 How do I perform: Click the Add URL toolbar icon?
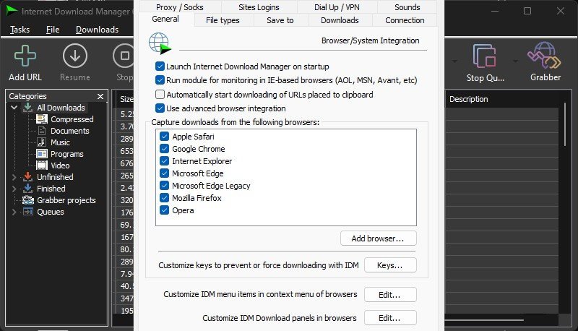[25, 56]
